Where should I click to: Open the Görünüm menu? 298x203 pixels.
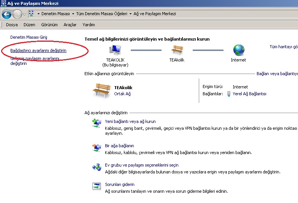coord(49,25)
